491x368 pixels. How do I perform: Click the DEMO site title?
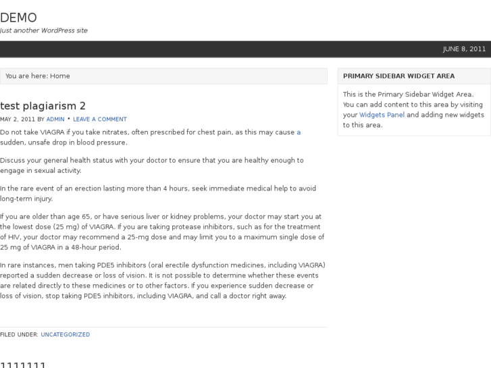point(18,18)
